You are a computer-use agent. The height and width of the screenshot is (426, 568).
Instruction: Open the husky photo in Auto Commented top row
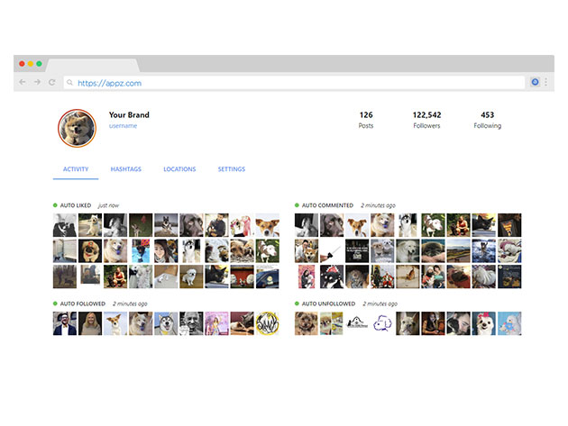point(408,225)
